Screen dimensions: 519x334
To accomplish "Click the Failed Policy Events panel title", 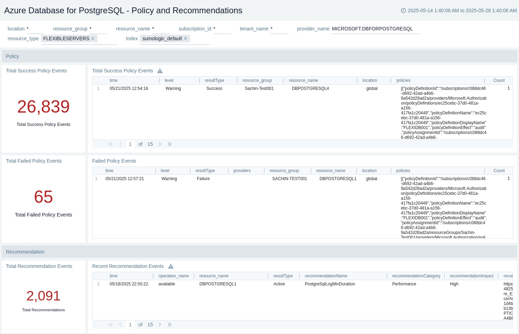I will click(114, 161).
